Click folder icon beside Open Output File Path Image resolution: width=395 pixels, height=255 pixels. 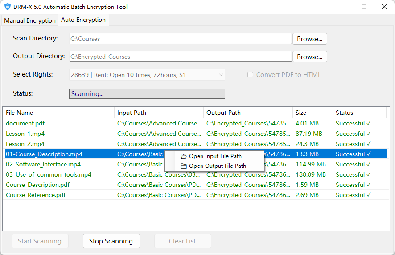(184, 166)
